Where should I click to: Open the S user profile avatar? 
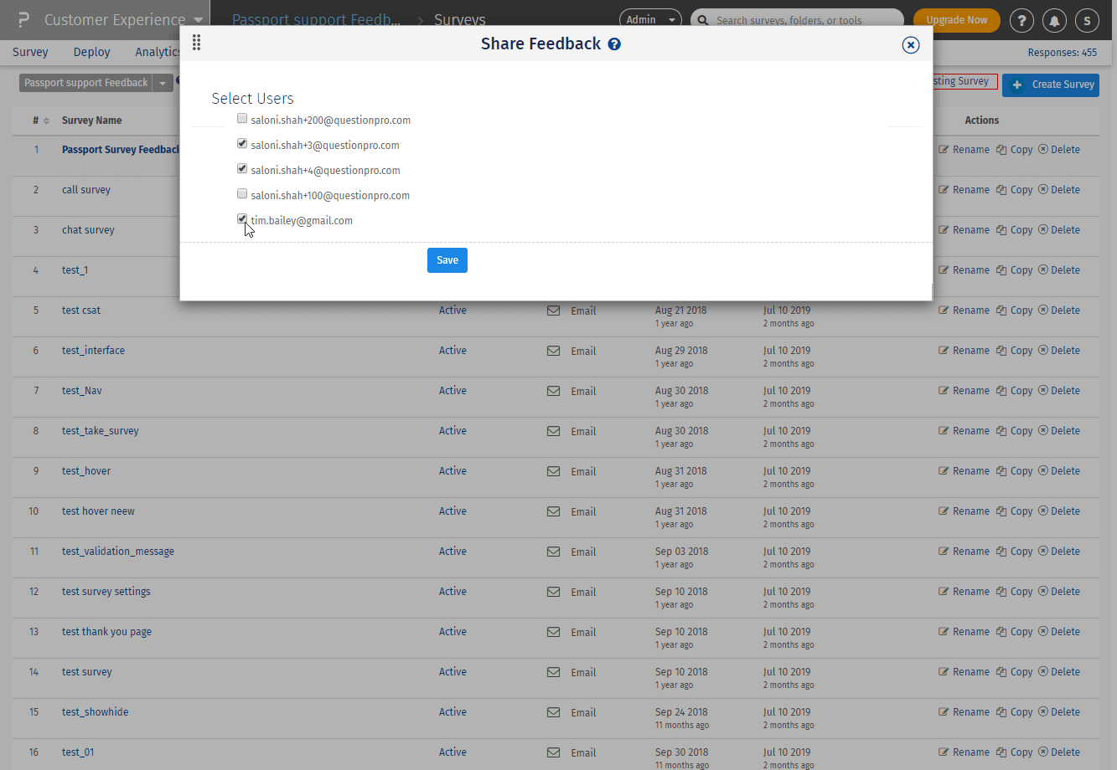[1087, 20]
